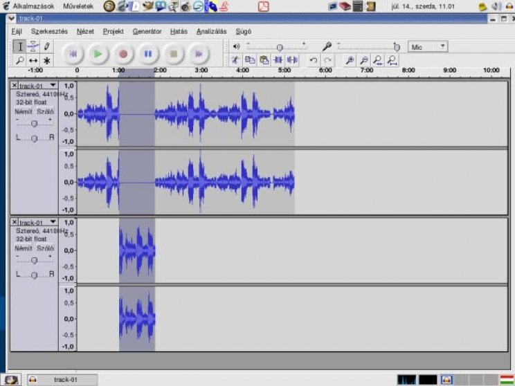Zoom out on the waveform
The image size is (515, 386).
pyautogui.click(x=364, y=60)
